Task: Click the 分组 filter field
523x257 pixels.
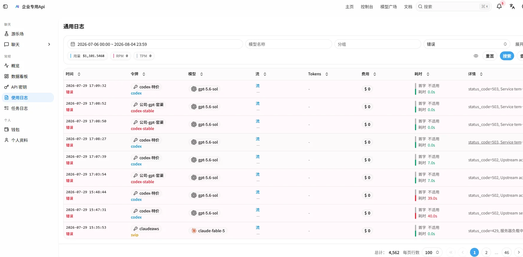Action: (378, 44)
